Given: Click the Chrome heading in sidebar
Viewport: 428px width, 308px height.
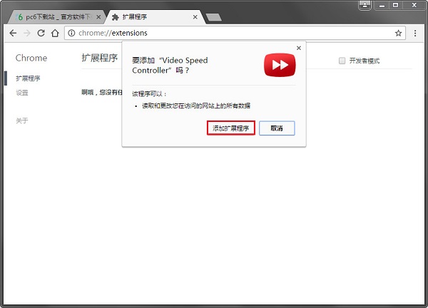Looking at the screenshot, I should point(31,58).
